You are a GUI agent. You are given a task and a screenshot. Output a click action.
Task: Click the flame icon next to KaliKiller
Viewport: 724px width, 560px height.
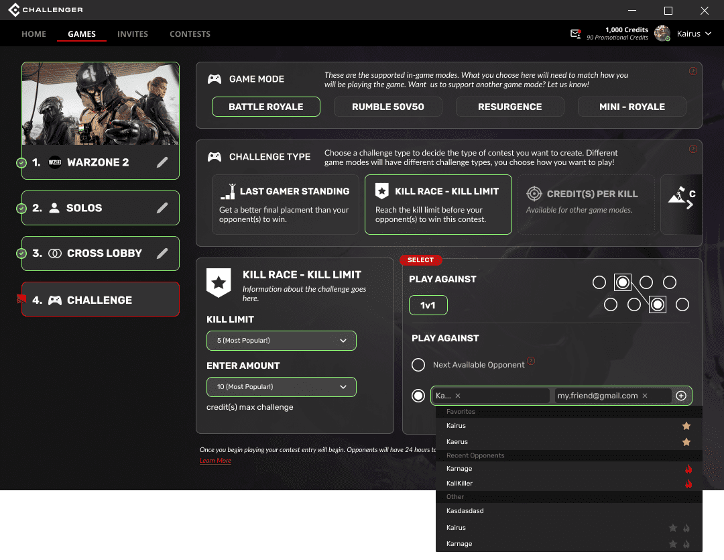(688, 484)
